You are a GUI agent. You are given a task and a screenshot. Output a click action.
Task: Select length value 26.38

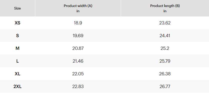pos(165,74)
